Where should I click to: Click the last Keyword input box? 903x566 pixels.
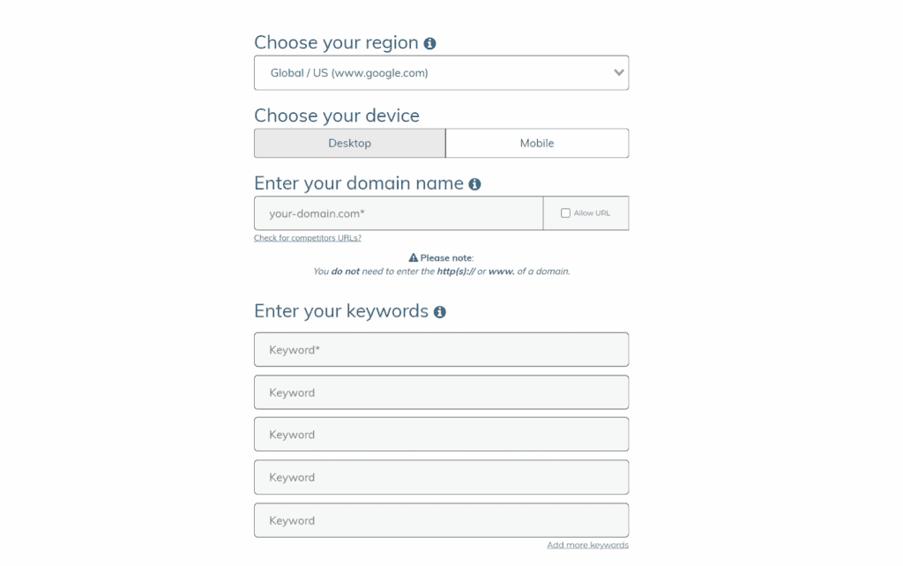pyautogui.click(x=441, y=520)
